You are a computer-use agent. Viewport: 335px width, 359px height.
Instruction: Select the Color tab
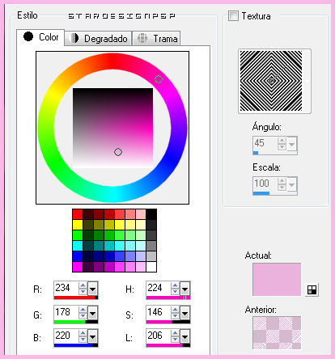(x=40, y=37)
